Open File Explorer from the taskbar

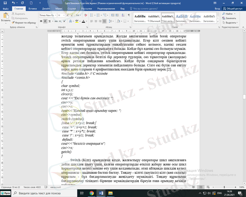click(111, 193)
